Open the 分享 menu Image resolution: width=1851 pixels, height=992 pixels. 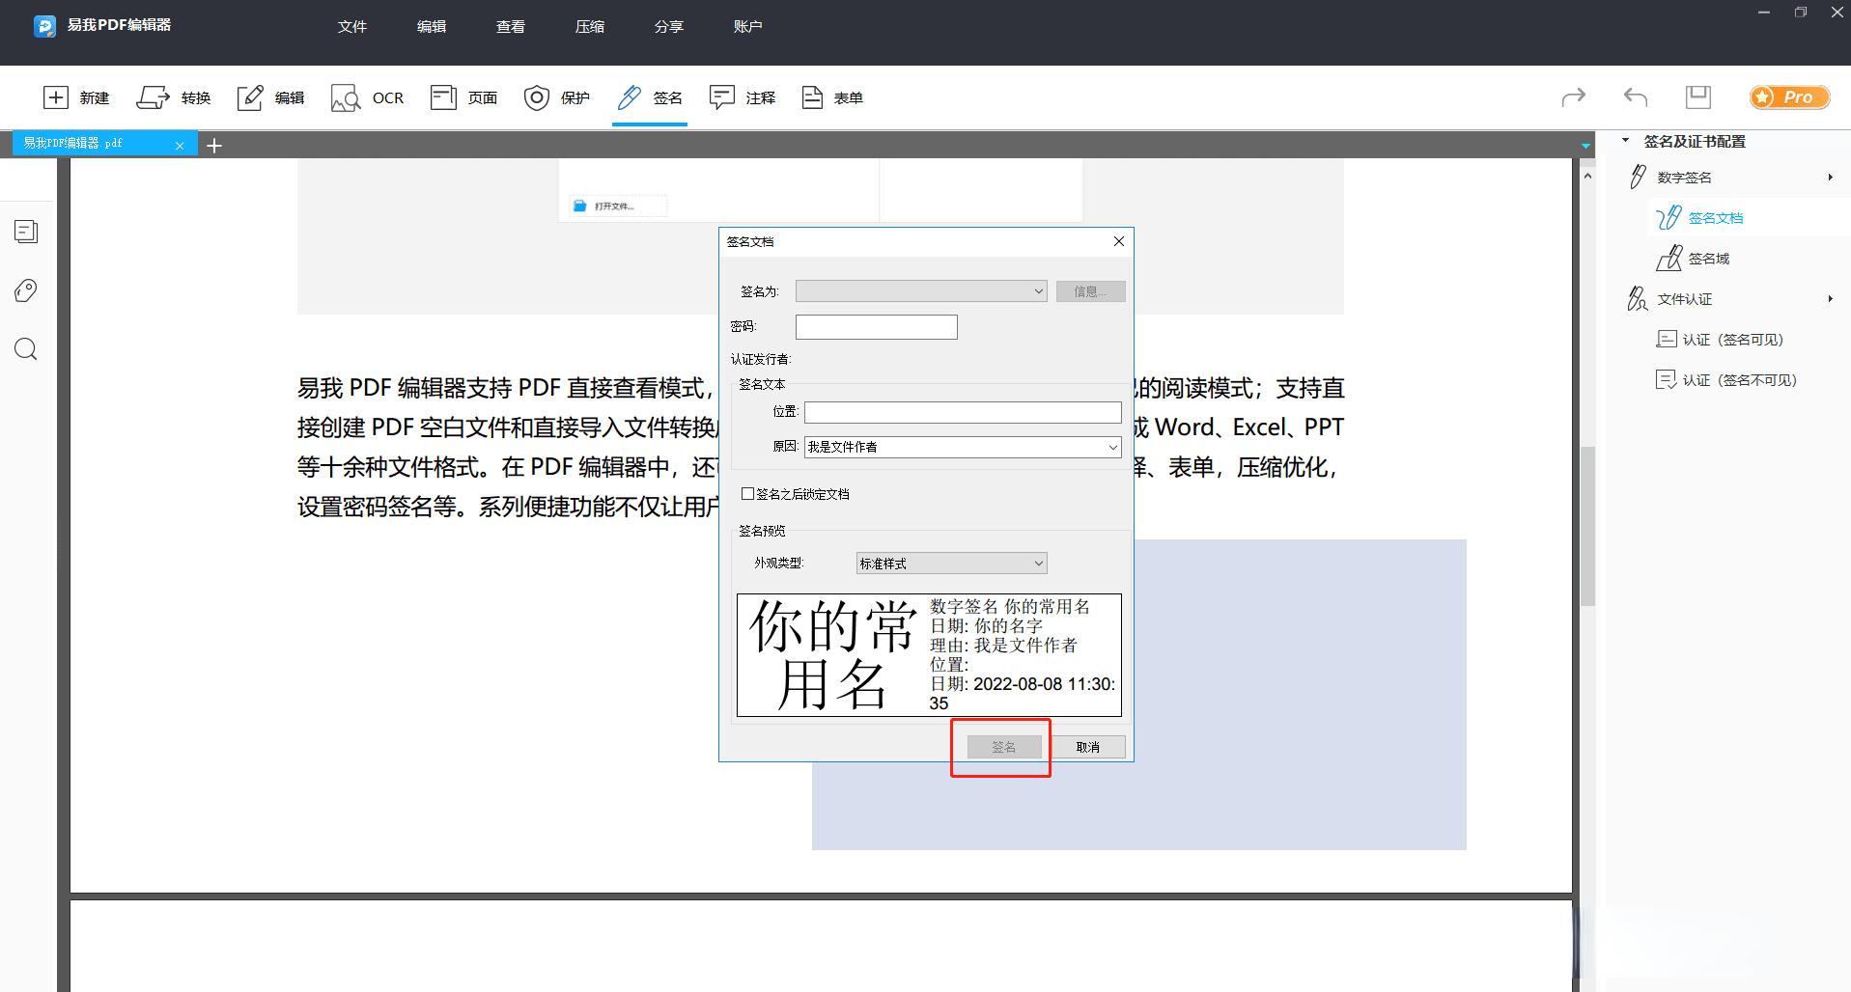(669, 26)
